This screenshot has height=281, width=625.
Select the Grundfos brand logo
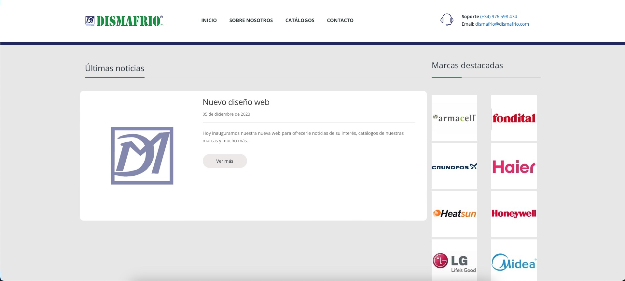(x=454, y=166)
